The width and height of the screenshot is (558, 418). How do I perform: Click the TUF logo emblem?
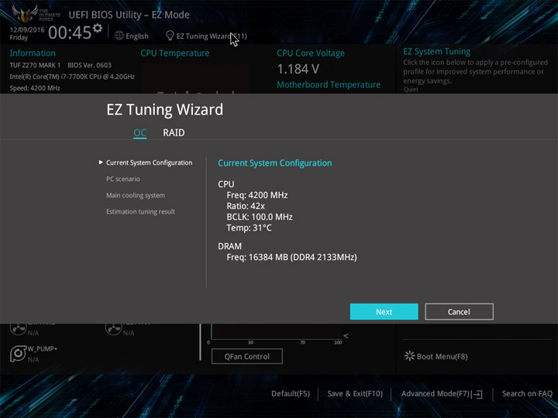(x=24, y=13)
